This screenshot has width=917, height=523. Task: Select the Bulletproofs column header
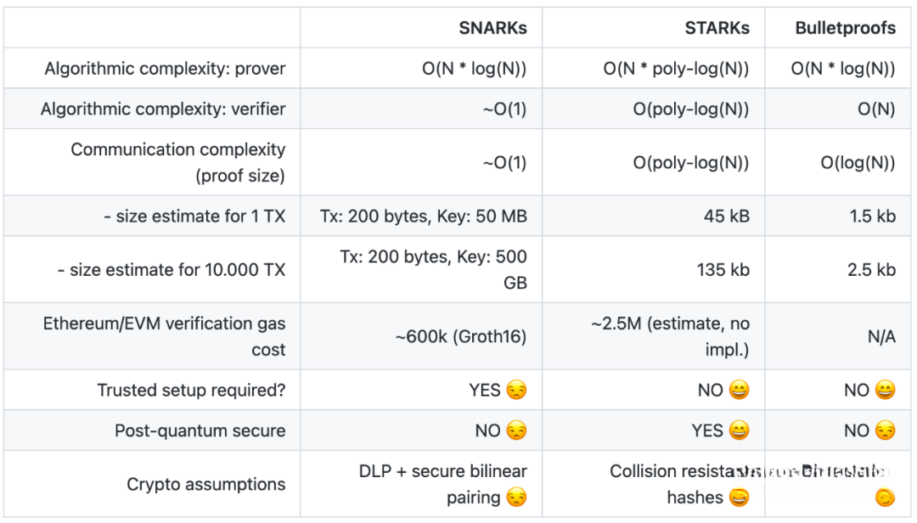click(x=845, y=28)
